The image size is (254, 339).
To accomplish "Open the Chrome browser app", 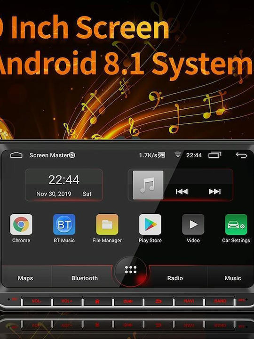I will (x=21, y=225).
